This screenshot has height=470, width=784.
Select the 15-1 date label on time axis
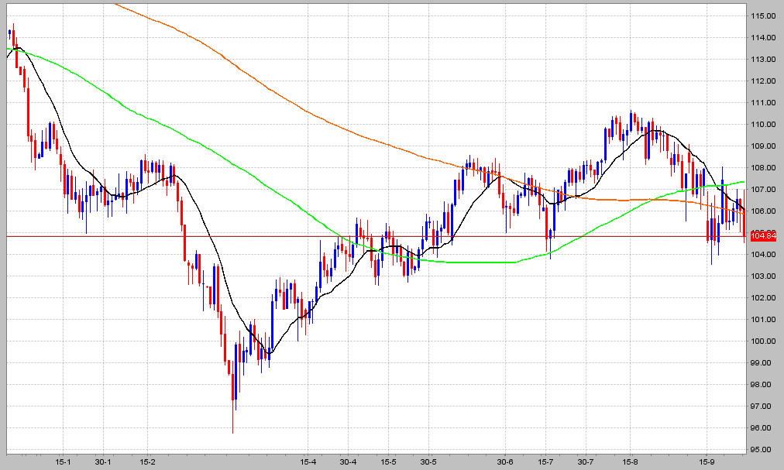click(63, 462)
